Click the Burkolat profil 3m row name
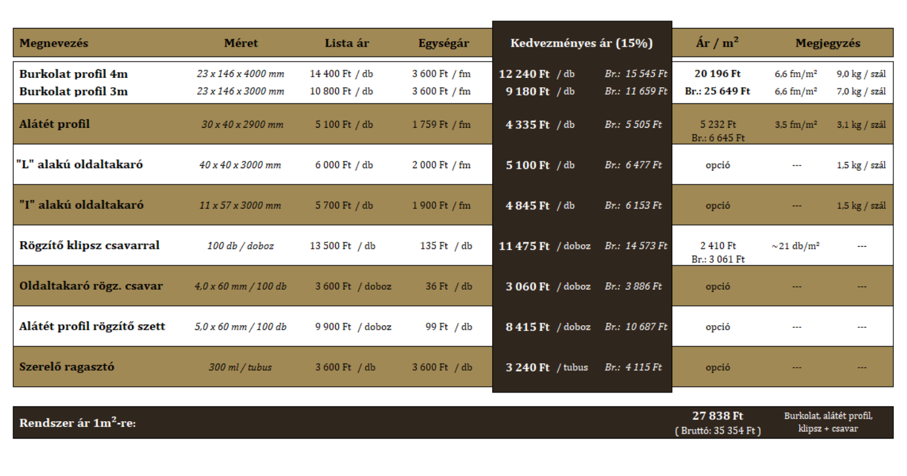Screen dimensions: 907x476 [74, 91]
